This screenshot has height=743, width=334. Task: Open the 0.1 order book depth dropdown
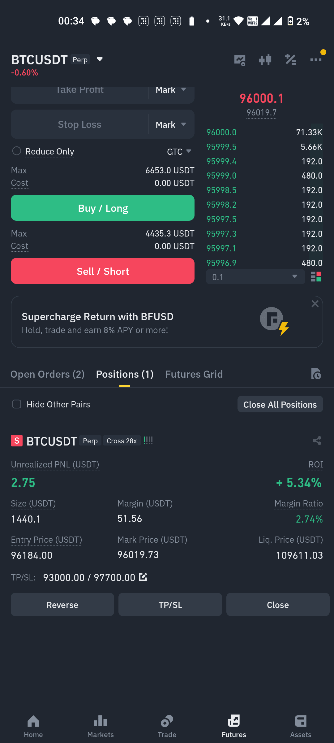[255, 276]
